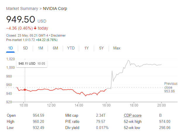Viewport: 189px width, 134px height.
Task: Click the 18:00 time axis label
Action: pos(134,105)
